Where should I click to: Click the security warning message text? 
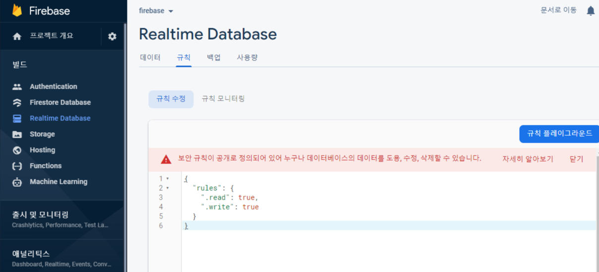[330, 159]
